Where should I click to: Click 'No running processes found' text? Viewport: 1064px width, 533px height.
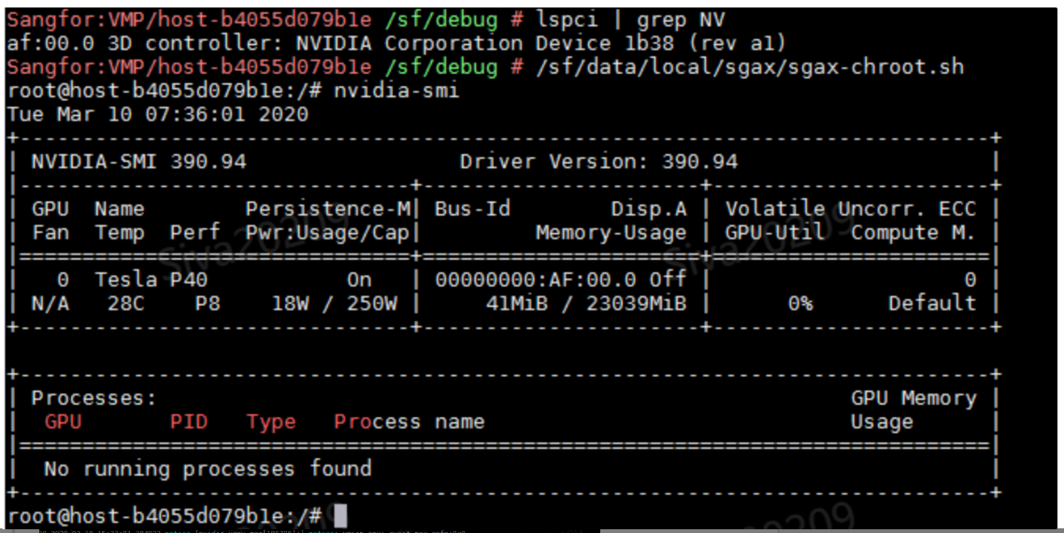click(x=208, y=468)
